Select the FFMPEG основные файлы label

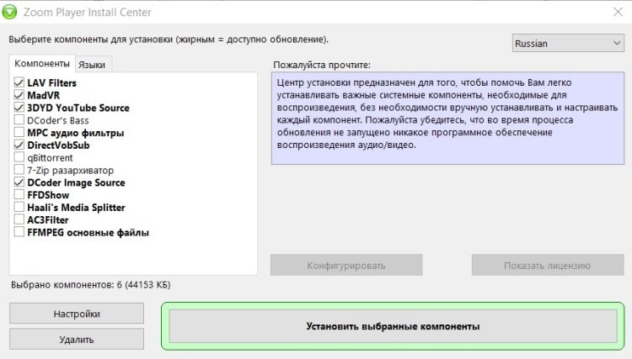pyautogui.click(x=88, y=232)
